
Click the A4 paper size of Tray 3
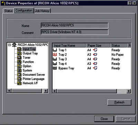point(89,59)
